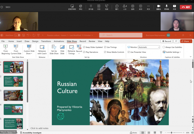
Task: Adjust the zoom slider in status bar
Action: click(172, 132)
